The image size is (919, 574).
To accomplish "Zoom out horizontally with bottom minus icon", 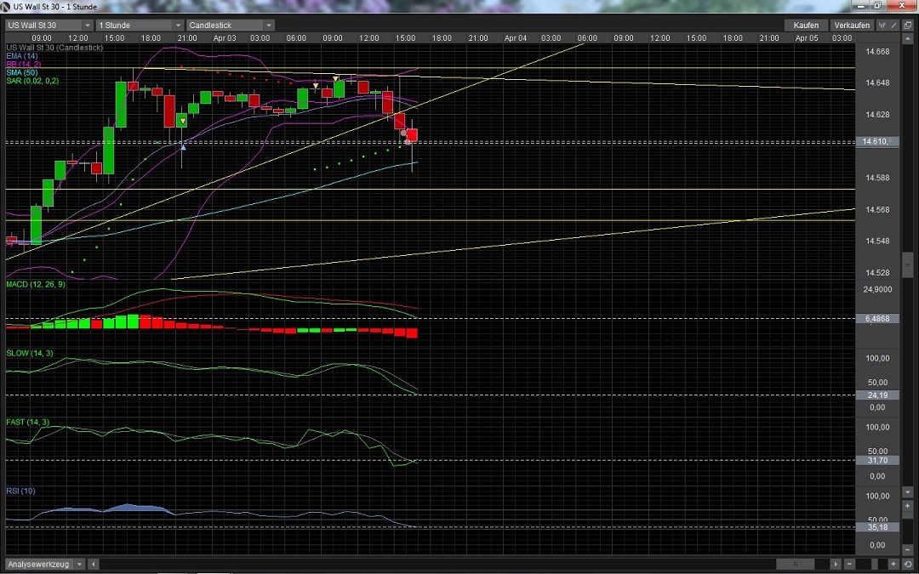I will [850, 564].
